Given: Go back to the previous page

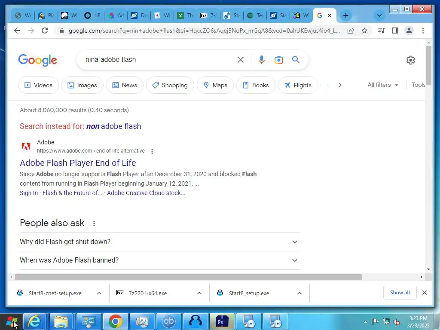Looking at the screenshot, I should click(17, 31).
